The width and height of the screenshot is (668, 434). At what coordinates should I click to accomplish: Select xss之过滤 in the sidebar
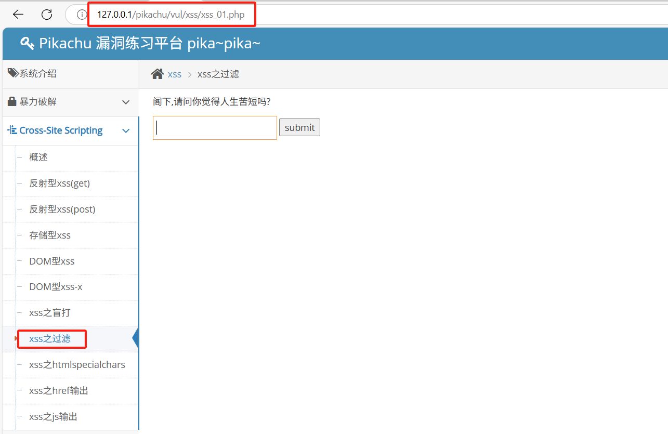pyautogui.click(x=50, y=339)
